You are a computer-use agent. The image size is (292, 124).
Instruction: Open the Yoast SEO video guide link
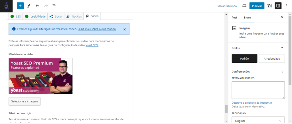[x=92, y=45]
